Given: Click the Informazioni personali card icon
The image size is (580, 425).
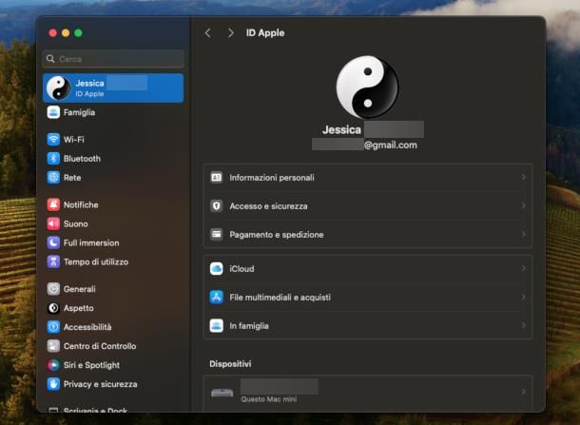Looking at the screenshot, I should point(217,178).
